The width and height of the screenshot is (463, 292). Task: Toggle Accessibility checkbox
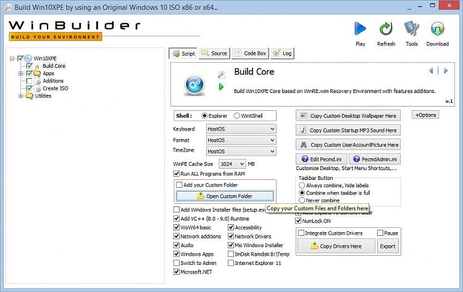(231, 227)
